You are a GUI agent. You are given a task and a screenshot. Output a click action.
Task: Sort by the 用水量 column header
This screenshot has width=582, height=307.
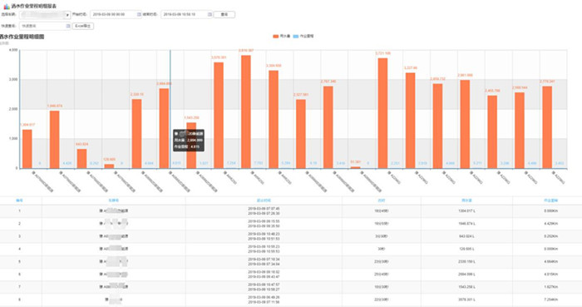coord(466,201)
